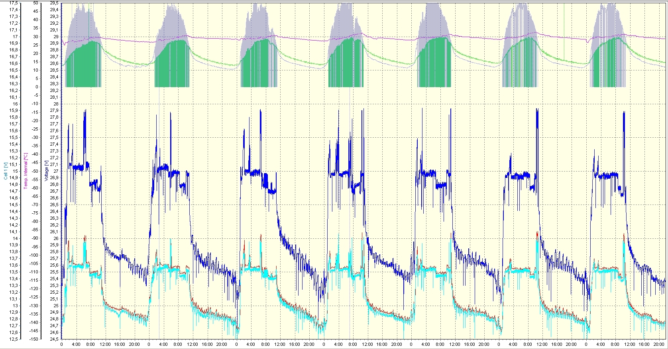Click the -100 tick label on the temperature axis
668x349 pixels.
click(34, 255)
